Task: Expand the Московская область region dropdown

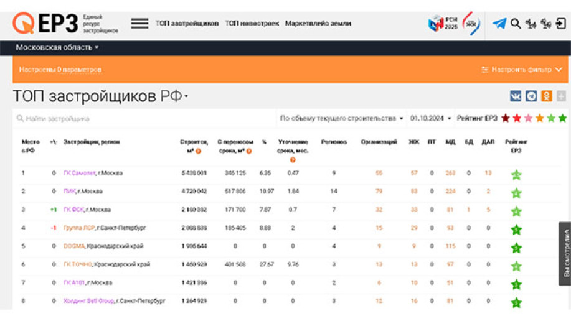Action: tap(57, 47)
